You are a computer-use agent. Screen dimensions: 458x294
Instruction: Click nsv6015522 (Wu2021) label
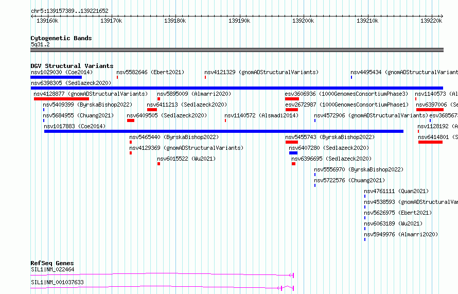pos(186,159)
